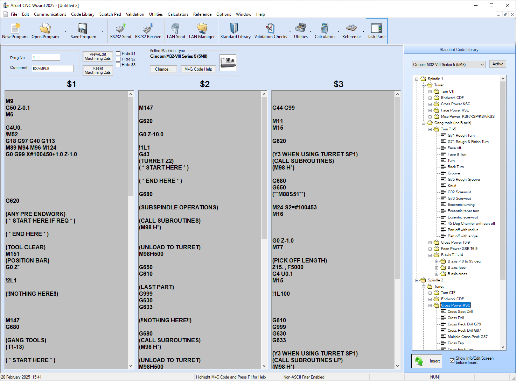Viewport: 516px width, 381px height.
Task: Click the Utilities toolbox icon
Action: (301, 28)
